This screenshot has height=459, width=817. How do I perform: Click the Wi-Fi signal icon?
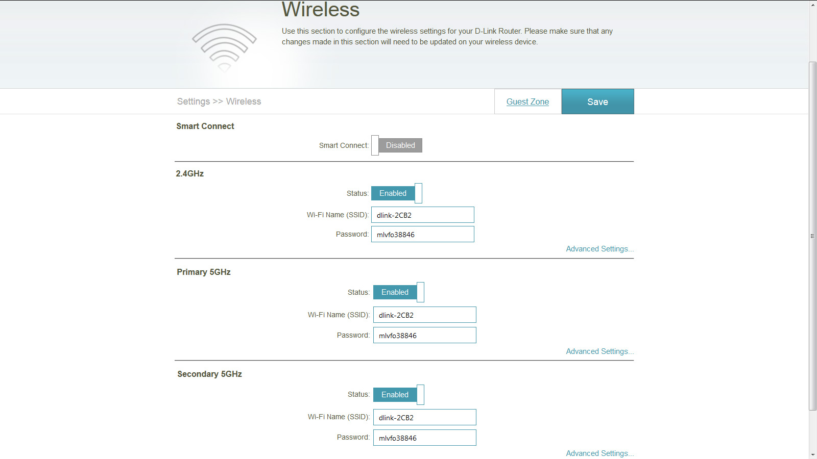224,47
